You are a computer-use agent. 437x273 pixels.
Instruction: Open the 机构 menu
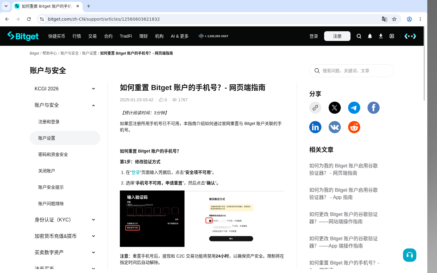tap(159, 36)
